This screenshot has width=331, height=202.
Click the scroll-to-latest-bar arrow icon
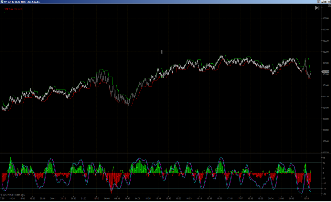(317, 8)
